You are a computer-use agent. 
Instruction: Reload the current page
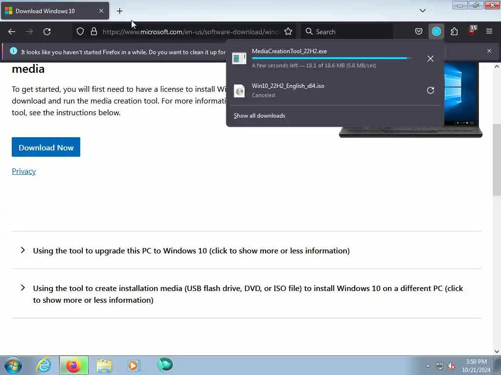click(x=47, y=32)
